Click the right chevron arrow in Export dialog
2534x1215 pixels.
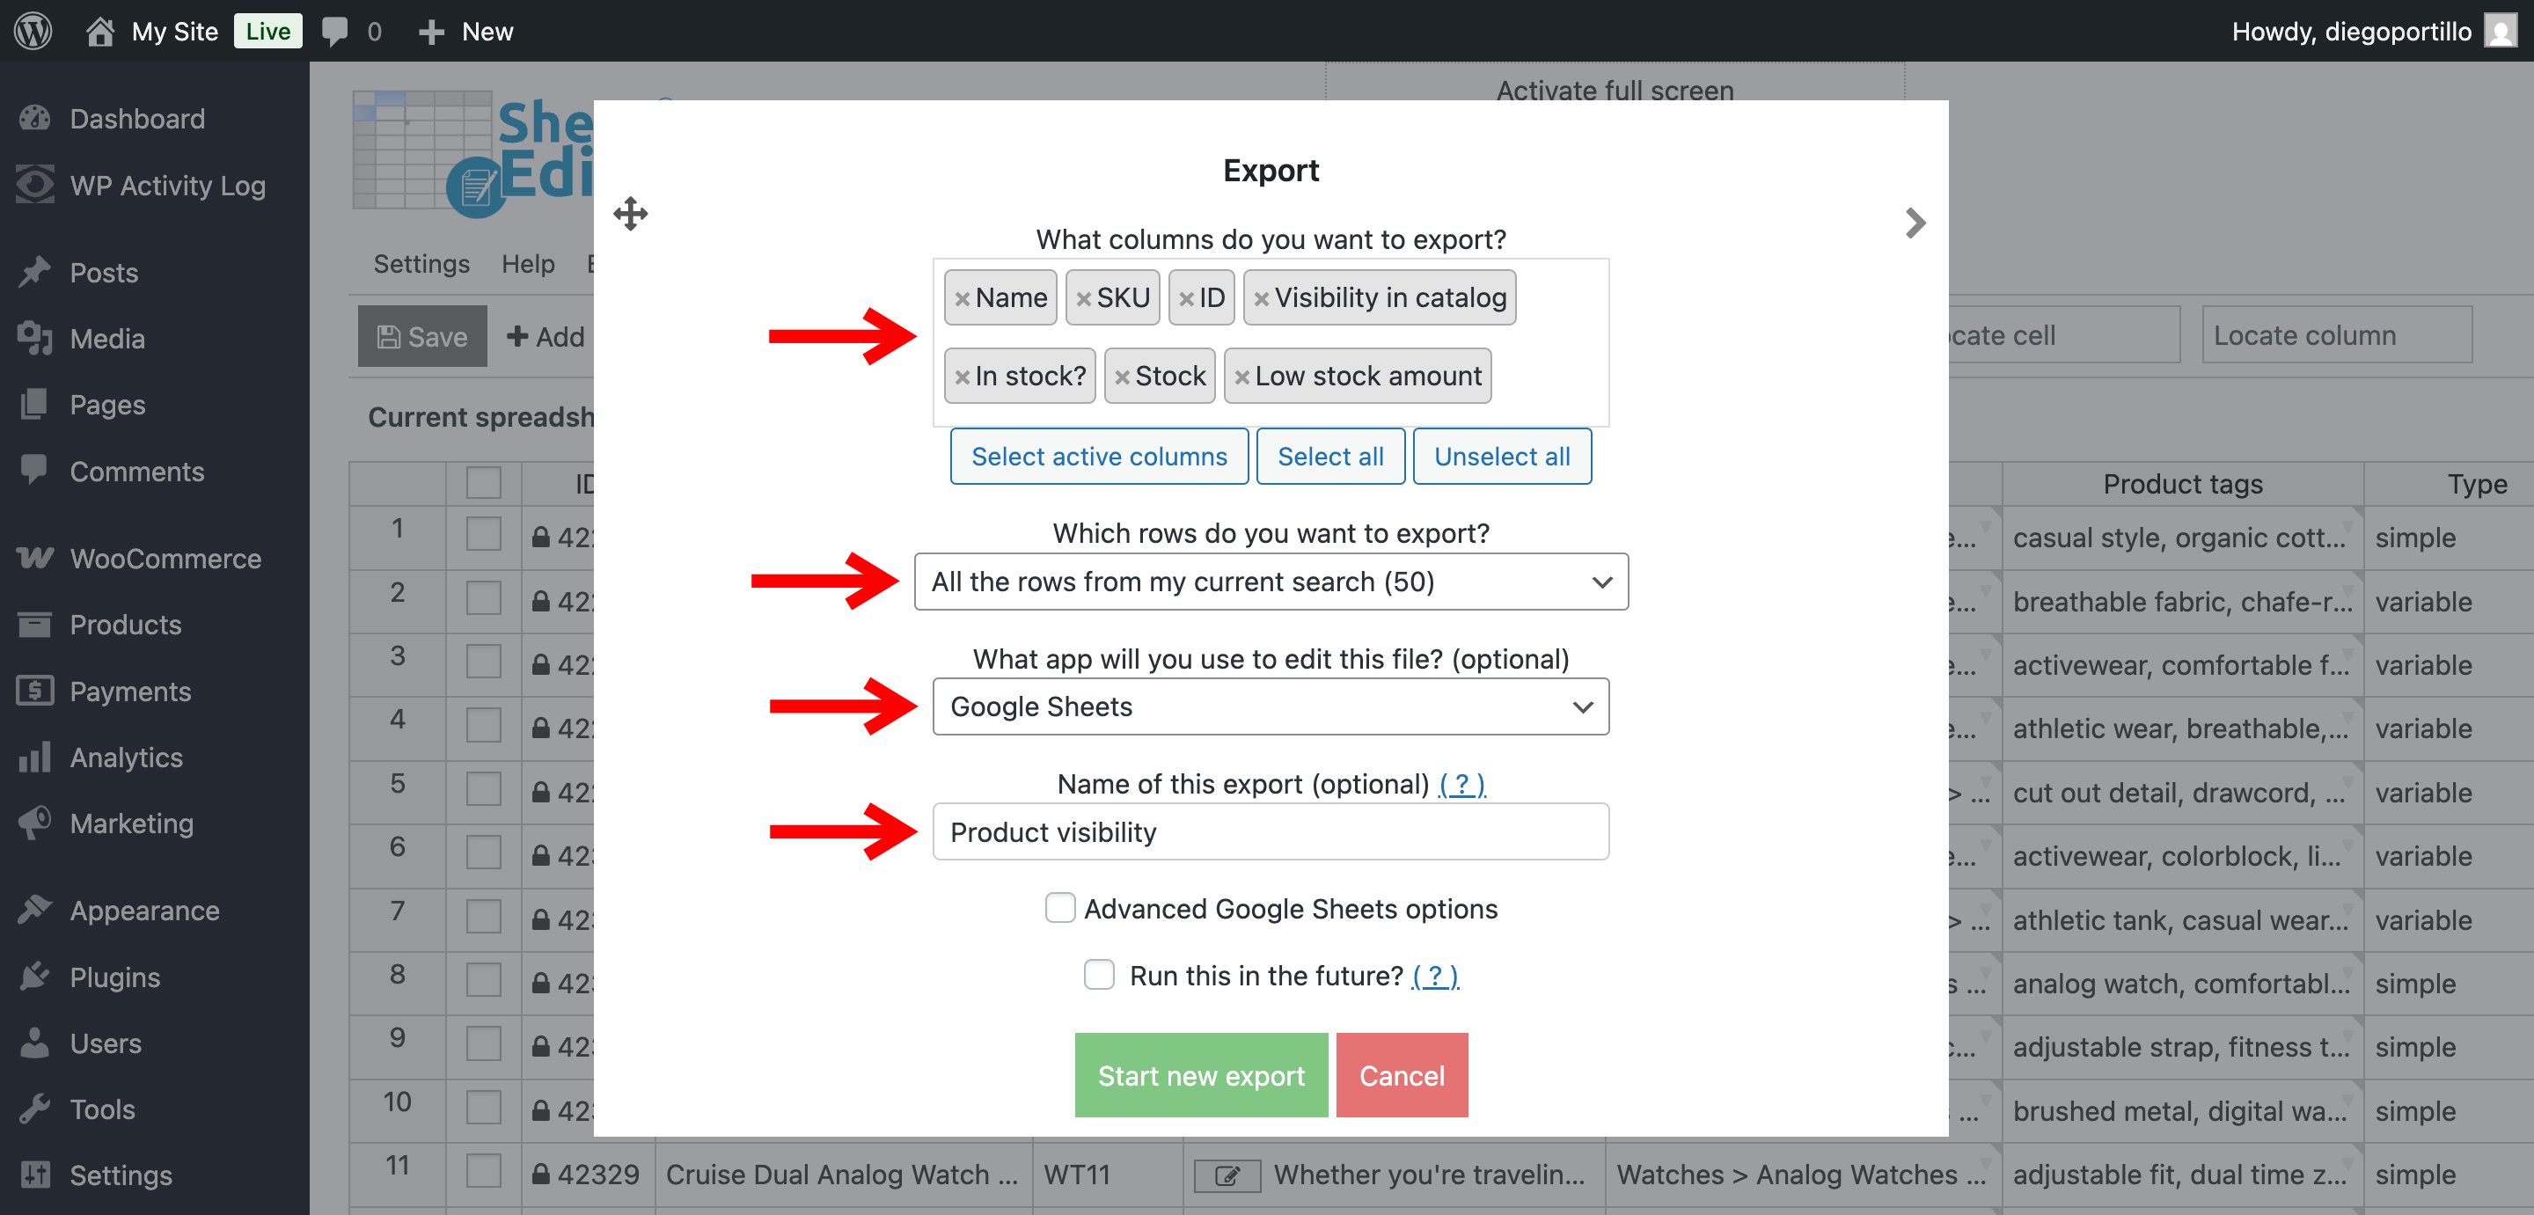[1915, 223]
